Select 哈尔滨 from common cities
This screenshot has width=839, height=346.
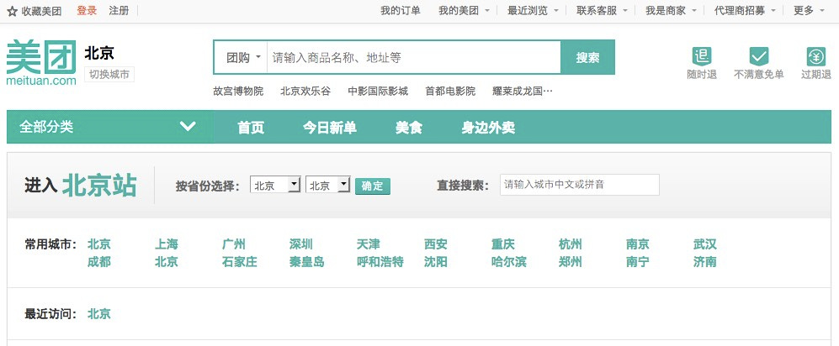pyautogui.click(x=509, y=262)
